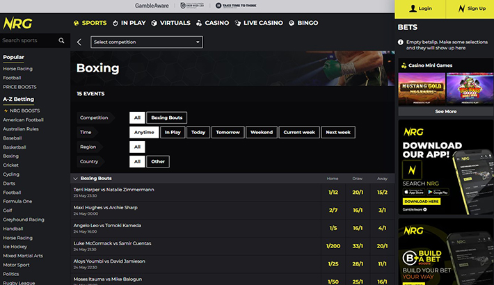Image resolution: width=494 pixels, height=285 pixels.
Task: Click See More casino games
Action: [x=445, y=111]
